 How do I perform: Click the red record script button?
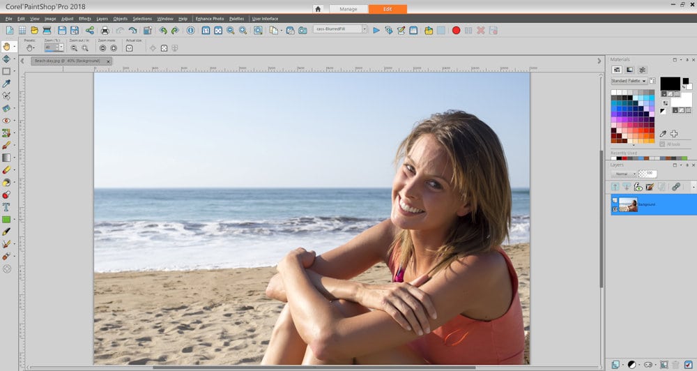coord(456,31)
